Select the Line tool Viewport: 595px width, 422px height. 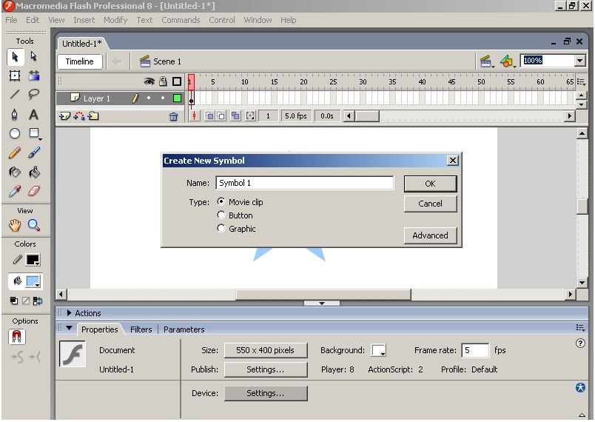click(15, 94)
